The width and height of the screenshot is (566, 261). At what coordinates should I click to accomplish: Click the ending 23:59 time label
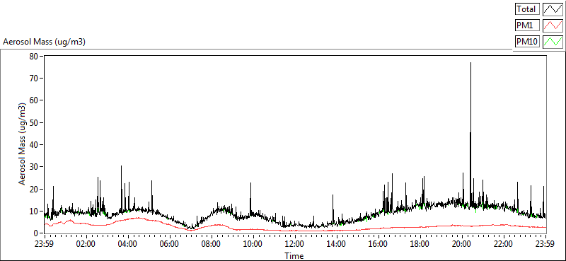pos(545,244)
